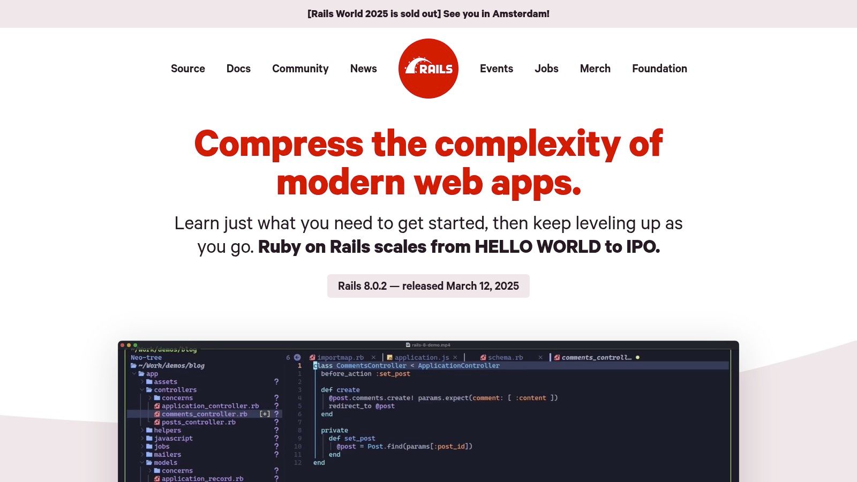Image resolution: width=857 pixels, height=482 pixels.
Task: Click the Rails 8.0.2 release button
Action: click(428, 286)
